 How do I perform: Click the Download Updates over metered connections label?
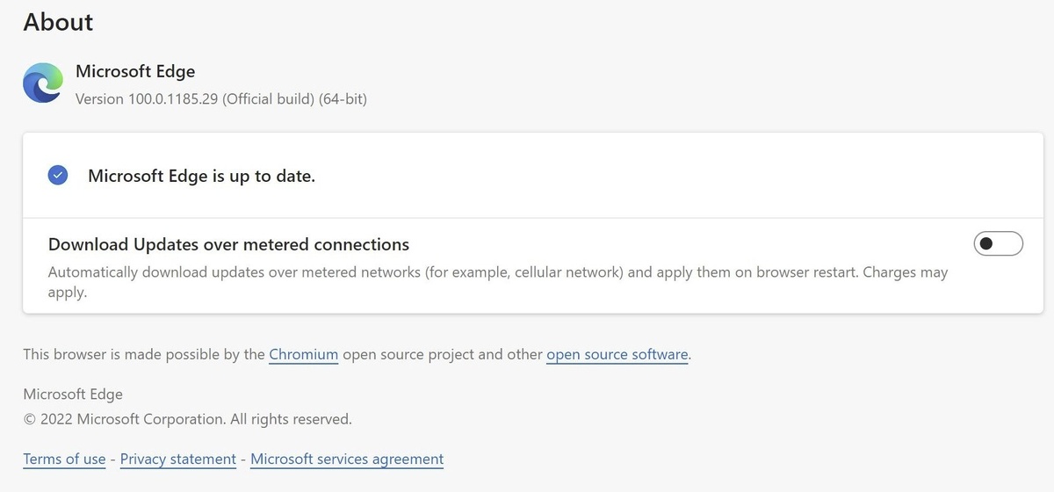228,244
